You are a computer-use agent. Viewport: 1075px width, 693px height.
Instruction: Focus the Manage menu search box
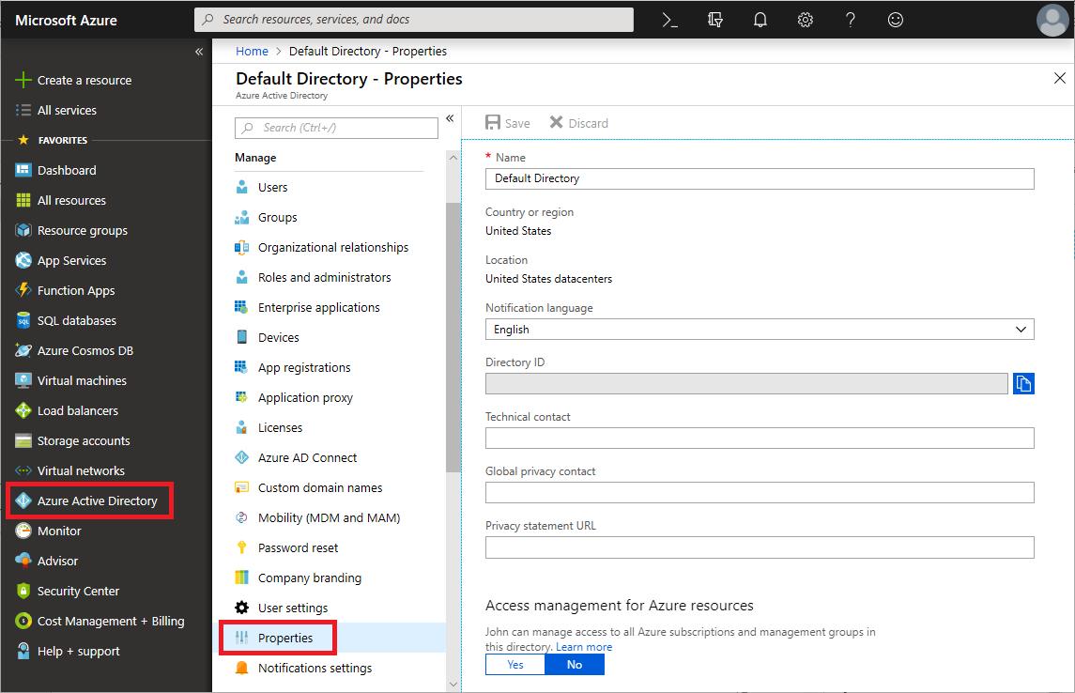tap(336, 129)
